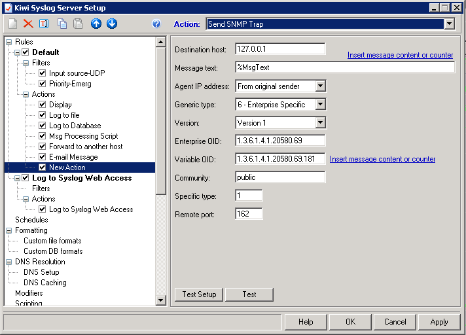Click the Message text field
This screenshot has width=466, height=335.
tap(345, 67)
